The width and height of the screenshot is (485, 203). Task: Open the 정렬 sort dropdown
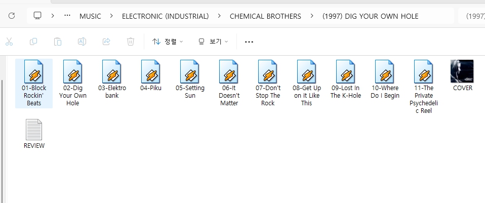pos(168,42)
